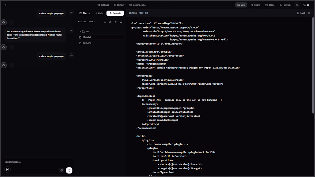Click the first bot avatar icon in chat
The width and height of the screenshot is (315, 177).
4,22
